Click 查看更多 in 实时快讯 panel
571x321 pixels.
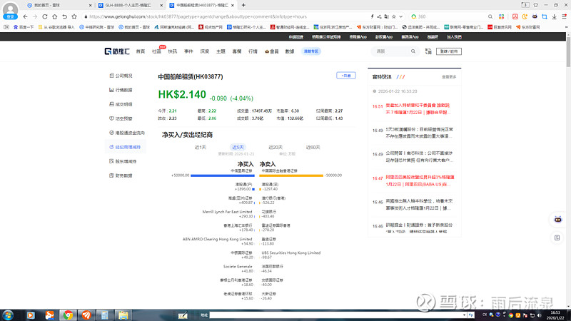tap(448, 76)
